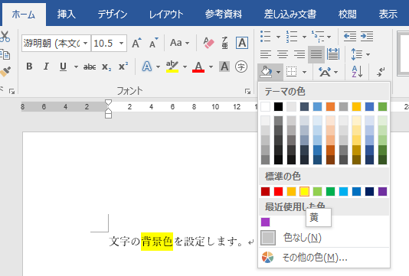Click the borders icon
This screenshot has width=409, height=276.
(x=291, y=72)
